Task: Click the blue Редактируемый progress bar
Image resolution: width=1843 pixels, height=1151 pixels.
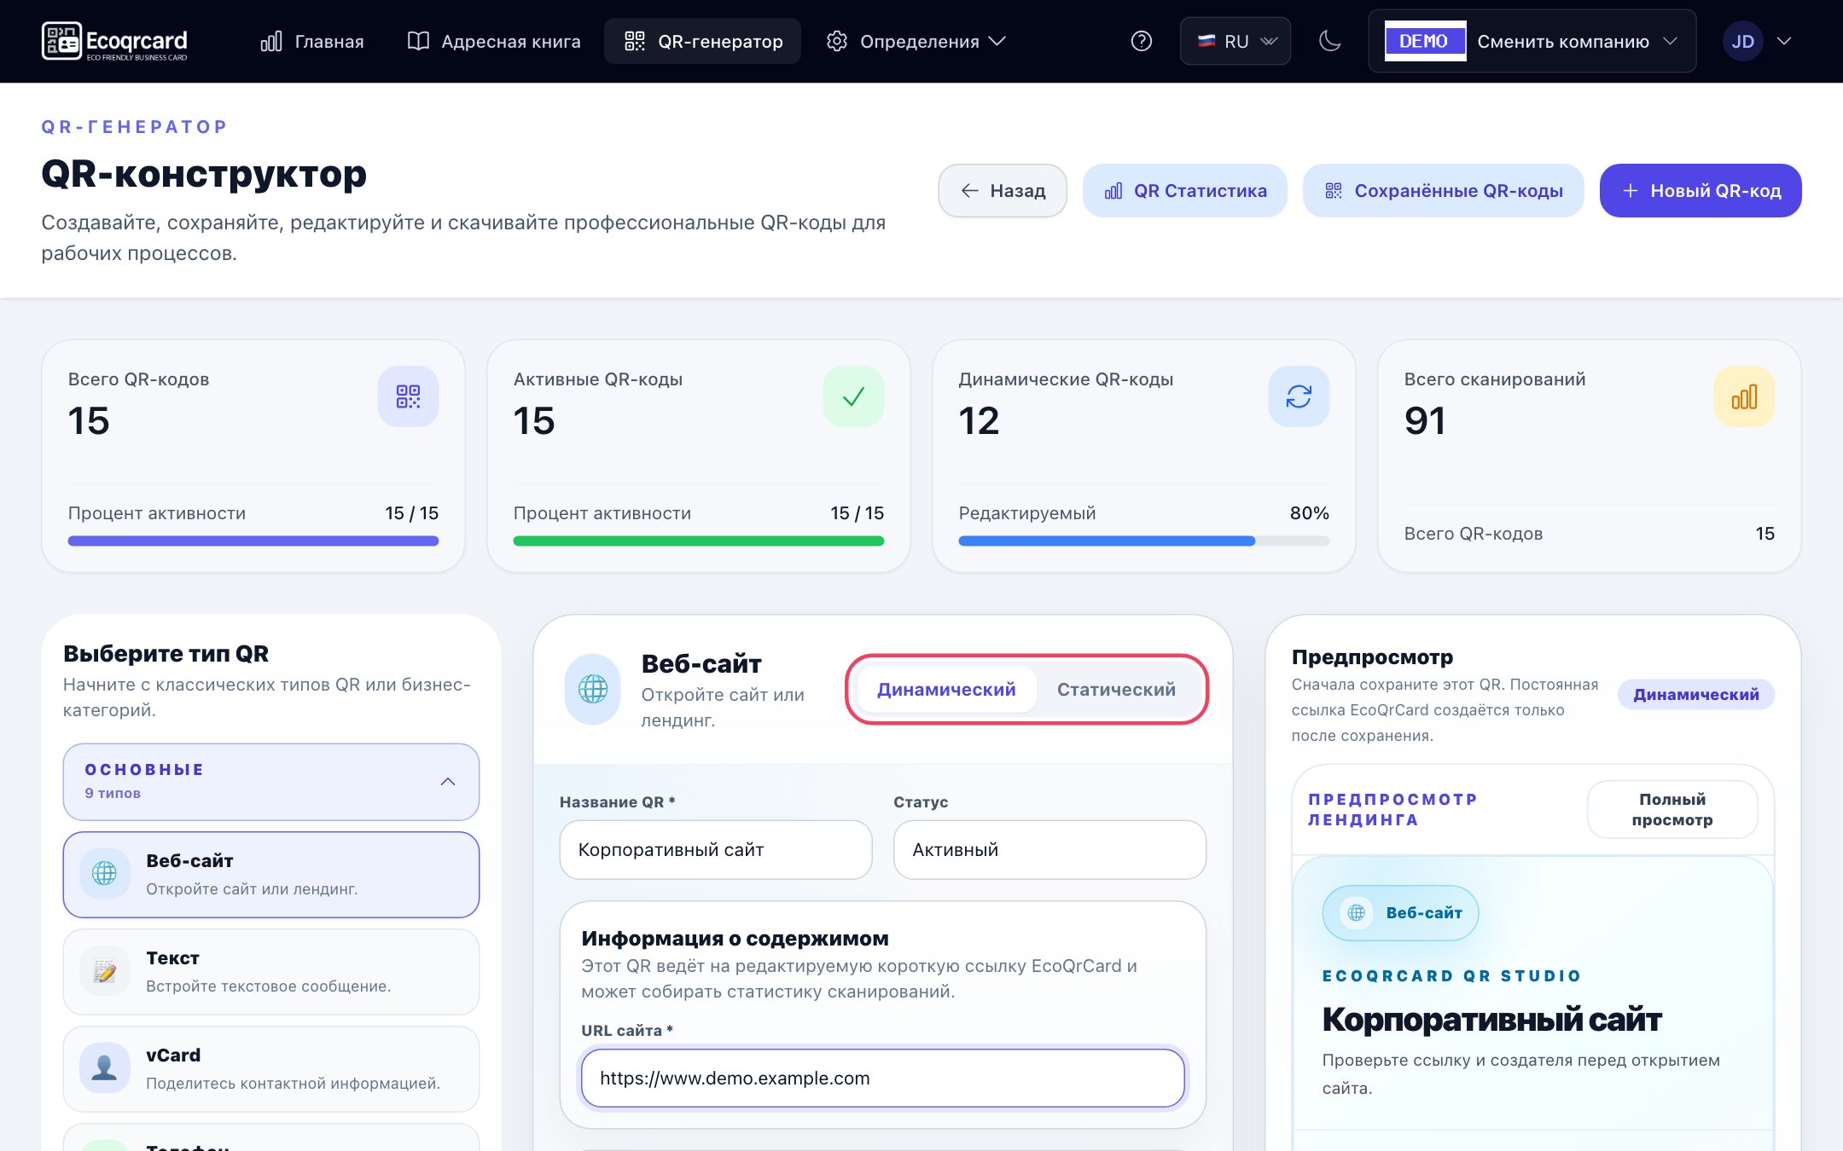Action: pos(1144,541)
